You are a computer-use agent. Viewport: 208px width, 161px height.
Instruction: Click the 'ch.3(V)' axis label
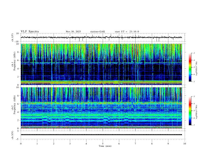[x=12, y=135]
